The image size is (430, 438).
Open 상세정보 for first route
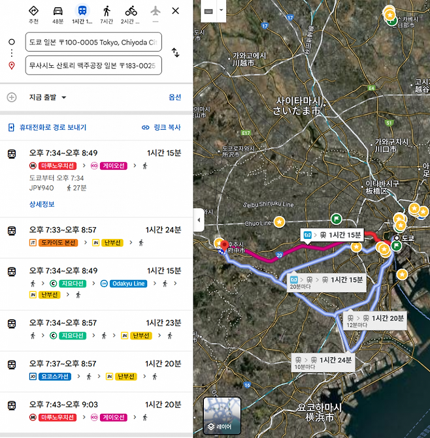coord(42,204)
